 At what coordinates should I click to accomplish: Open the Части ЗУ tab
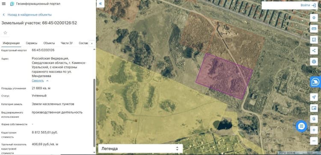pos(67,43)
